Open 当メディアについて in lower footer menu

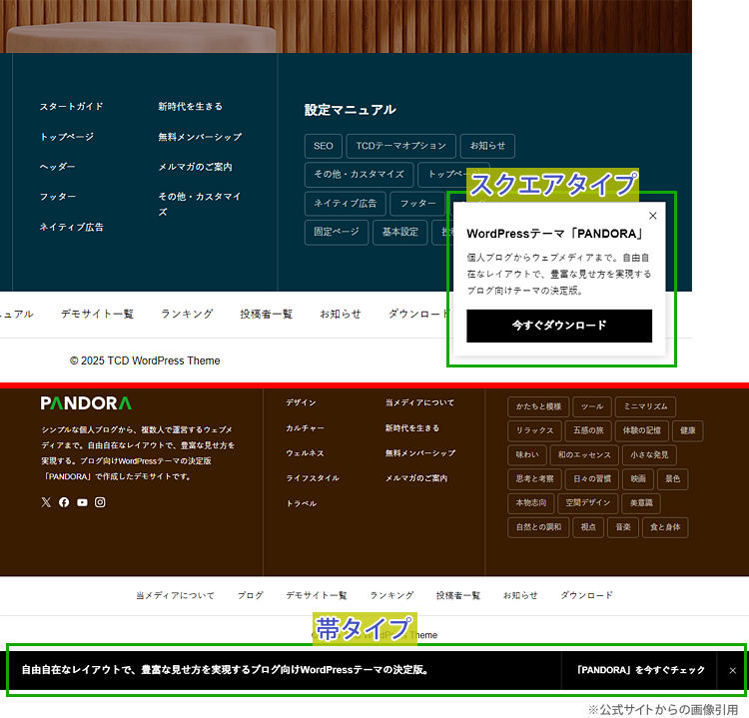click(x=175, y=596)
